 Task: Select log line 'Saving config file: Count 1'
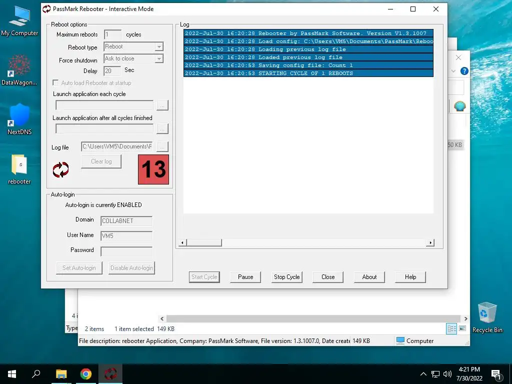click(308, 65)
